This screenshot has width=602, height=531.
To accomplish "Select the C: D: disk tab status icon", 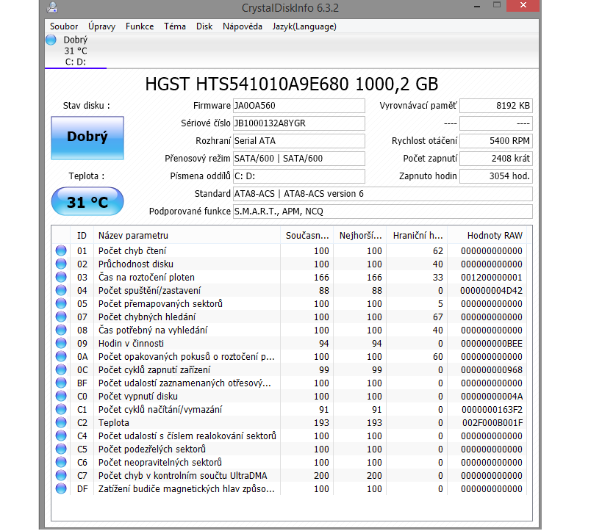I will 51,40.
